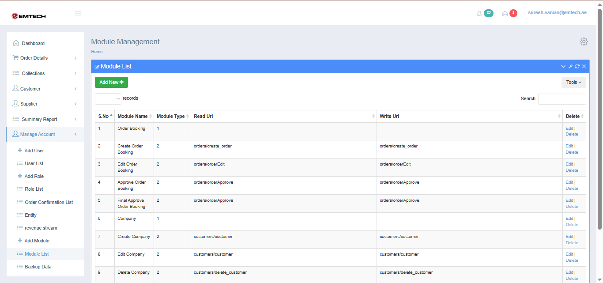
Task: Sort table by S.No column
Action: (x=104, y=116)
